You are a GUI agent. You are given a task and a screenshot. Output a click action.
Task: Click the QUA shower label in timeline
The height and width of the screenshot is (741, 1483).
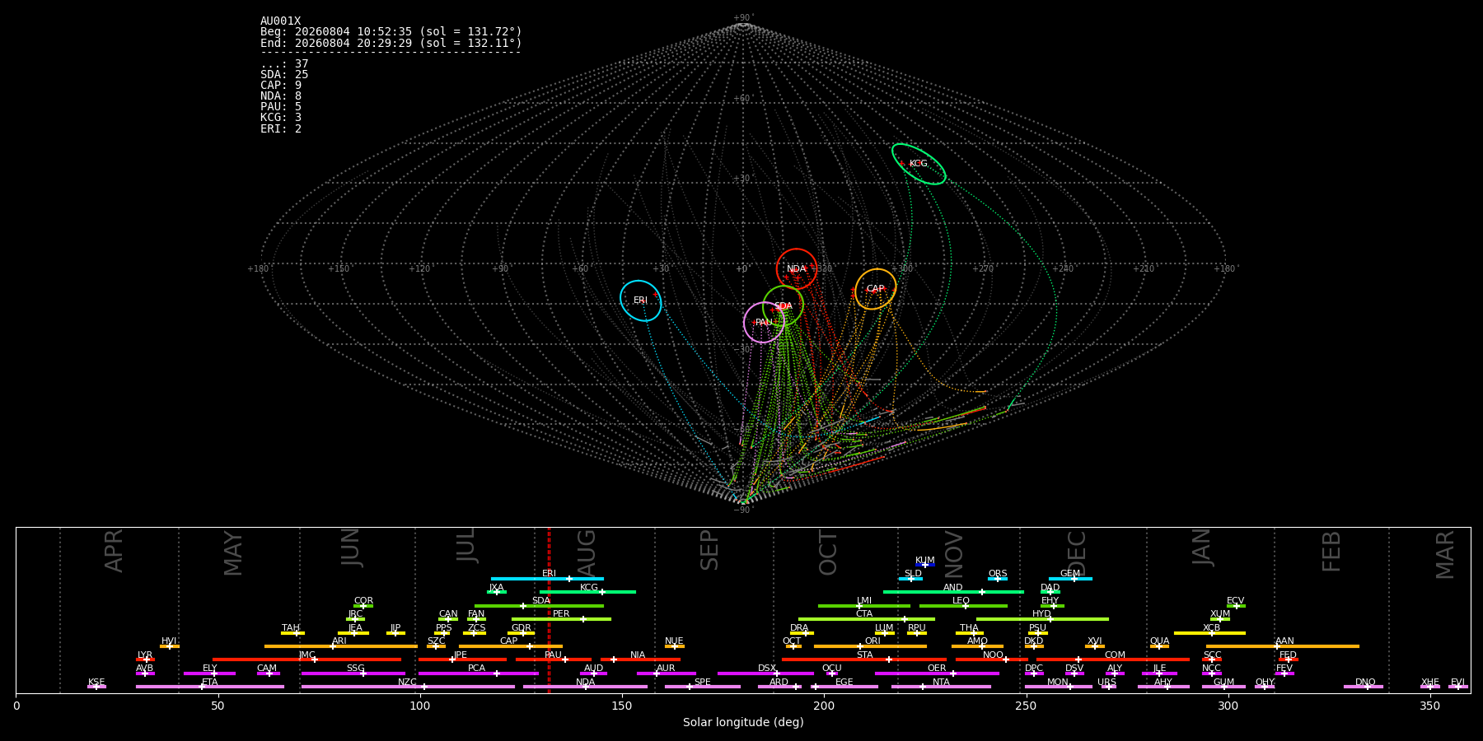1159,641
